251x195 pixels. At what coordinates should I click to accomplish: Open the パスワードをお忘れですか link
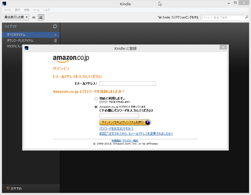point(116,128)
